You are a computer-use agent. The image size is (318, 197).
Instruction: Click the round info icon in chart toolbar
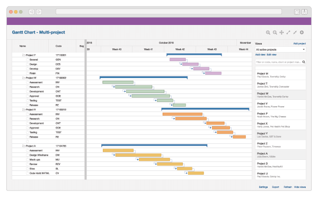(302, 32)
